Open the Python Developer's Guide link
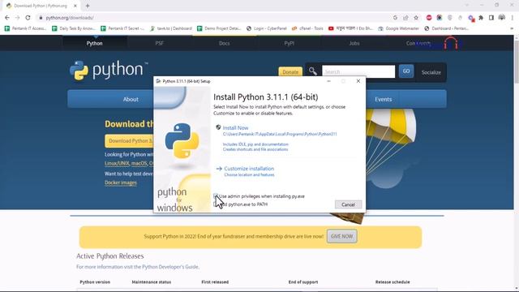 pos(170,267)
